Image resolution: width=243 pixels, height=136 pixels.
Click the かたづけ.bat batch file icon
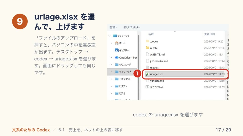(147, 87)
